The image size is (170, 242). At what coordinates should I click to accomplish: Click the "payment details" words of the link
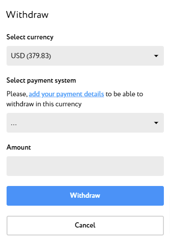pyautogui.click(x=80, y=94)
